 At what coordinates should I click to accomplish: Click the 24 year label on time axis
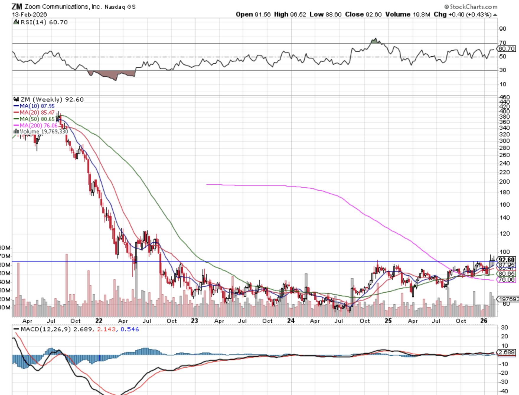coord(291,321)
